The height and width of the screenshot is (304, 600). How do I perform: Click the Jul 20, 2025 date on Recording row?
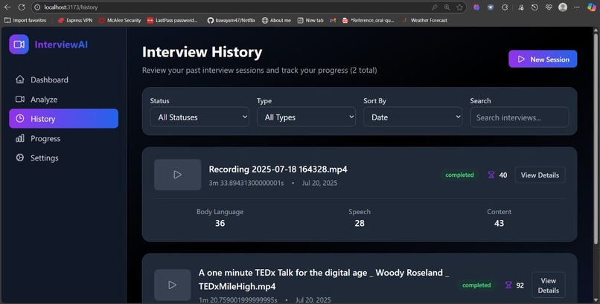(x=319, y=183)
